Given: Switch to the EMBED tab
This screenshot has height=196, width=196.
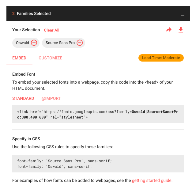Looking at the screenshot, I should point(19,58).
